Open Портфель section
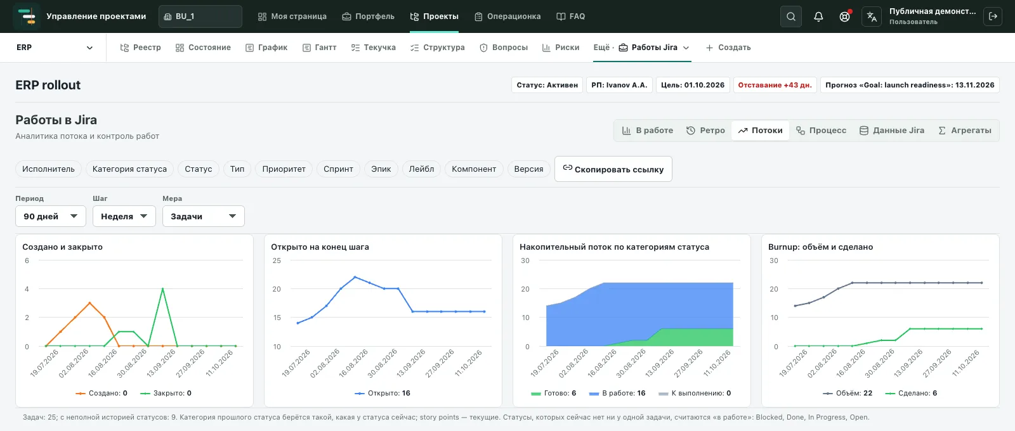1015x431 pixels. click(369, 16)
